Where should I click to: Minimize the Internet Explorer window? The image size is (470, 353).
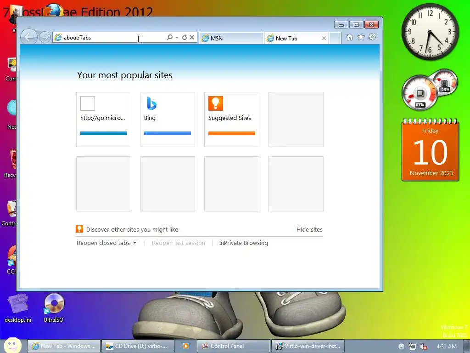[x=341, y=25]
